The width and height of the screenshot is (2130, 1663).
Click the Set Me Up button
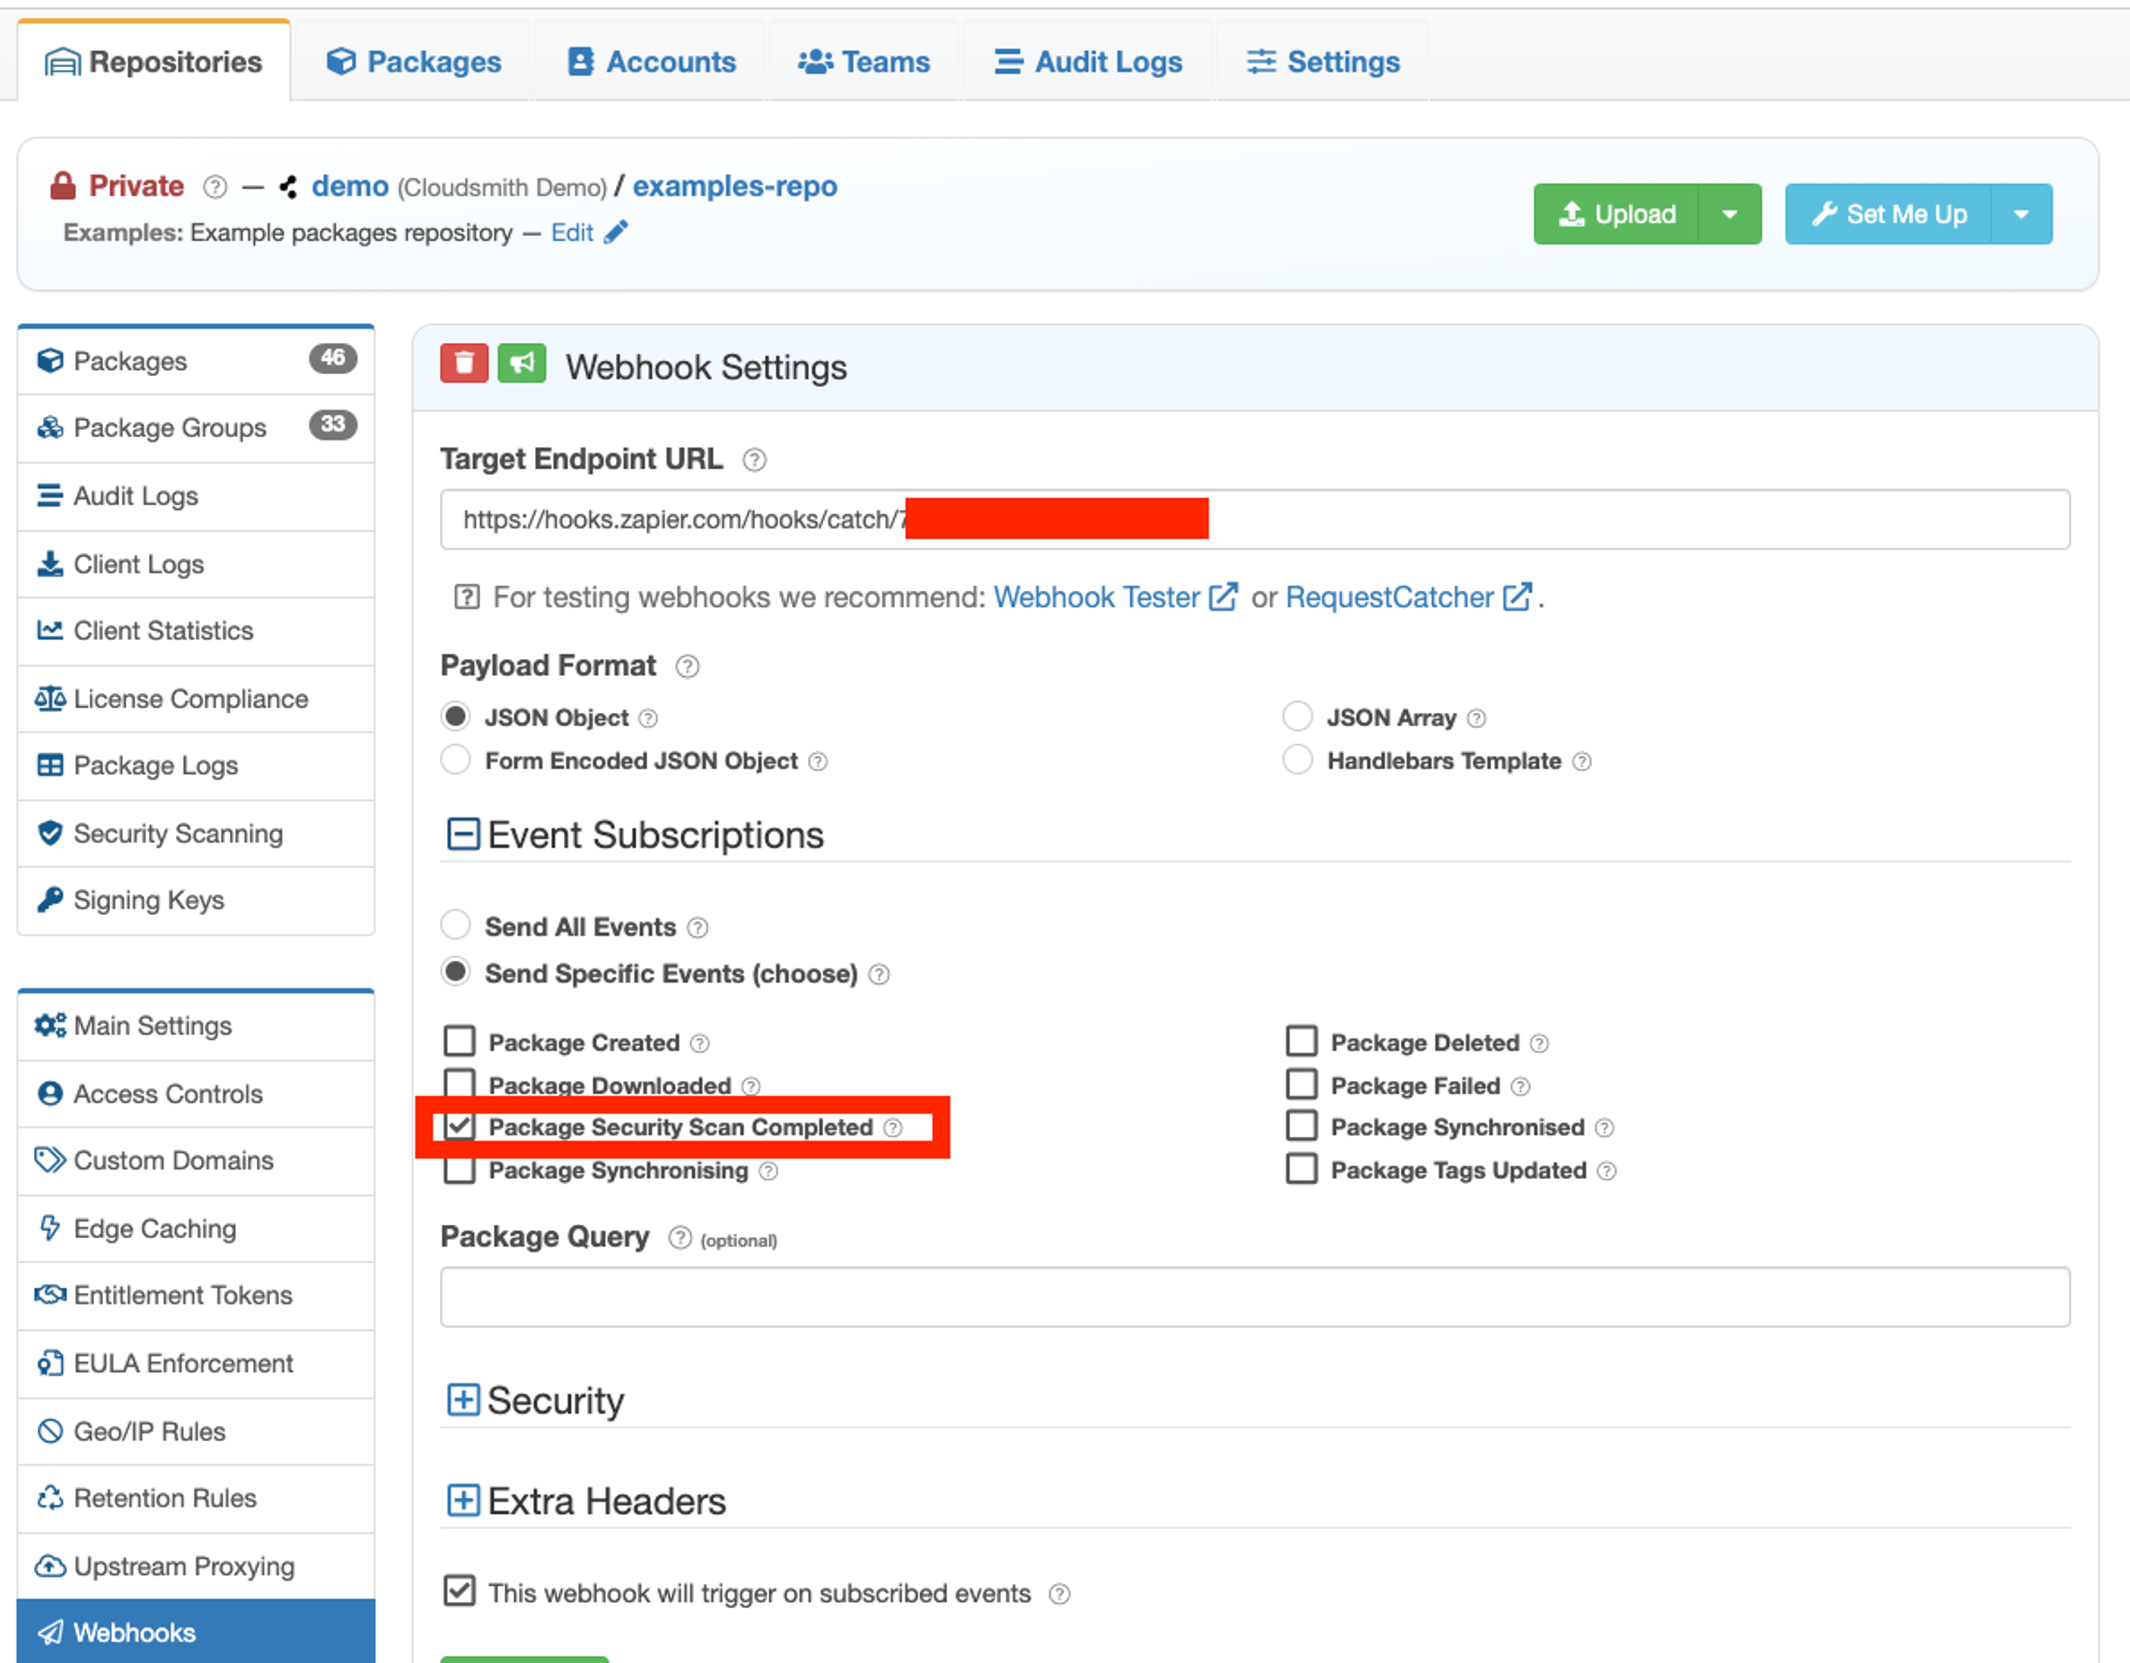[x=1888, y=215]
